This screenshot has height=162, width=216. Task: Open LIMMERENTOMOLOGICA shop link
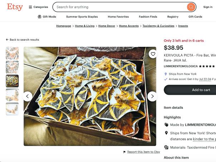(x=181, y=66)
